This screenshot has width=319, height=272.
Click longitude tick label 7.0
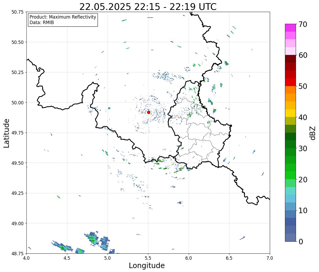[x=270, y=258]
